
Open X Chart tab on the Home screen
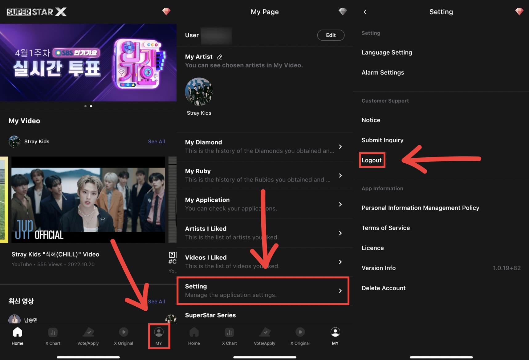(x=53, y=336)
